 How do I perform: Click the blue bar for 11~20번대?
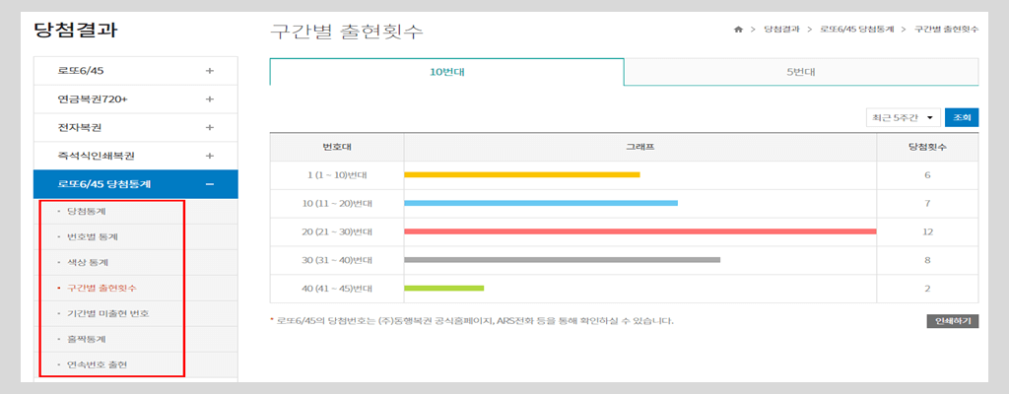click(x=541, y=203)
